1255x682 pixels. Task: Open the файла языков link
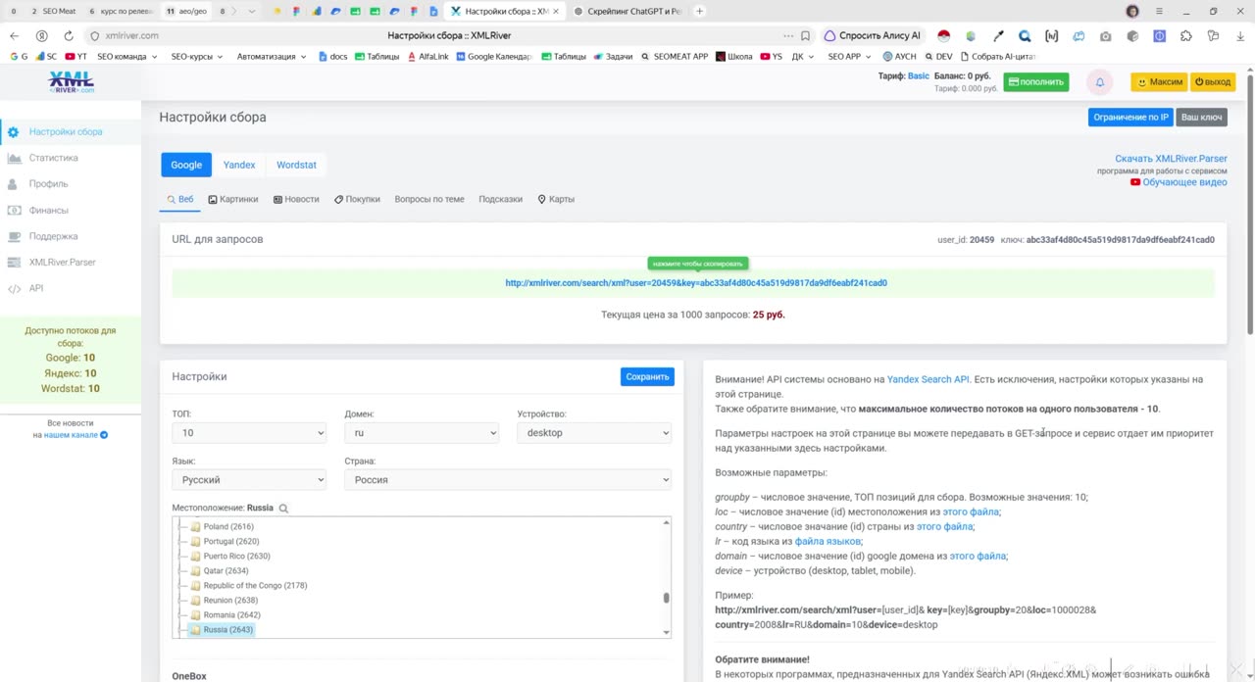828,541
